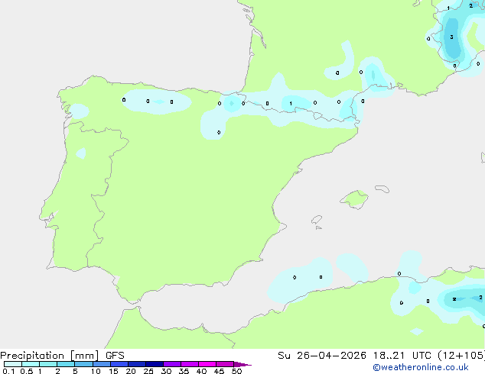Click the '0.1' scale label
Screen dimensions: 485x374
[8, 371]
